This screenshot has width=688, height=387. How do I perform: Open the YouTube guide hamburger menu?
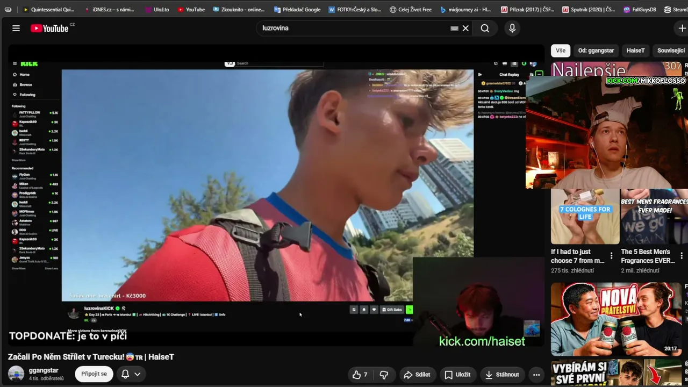[16, 28]
